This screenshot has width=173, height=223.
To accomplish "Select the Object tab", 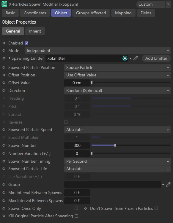I will (61, 13).
